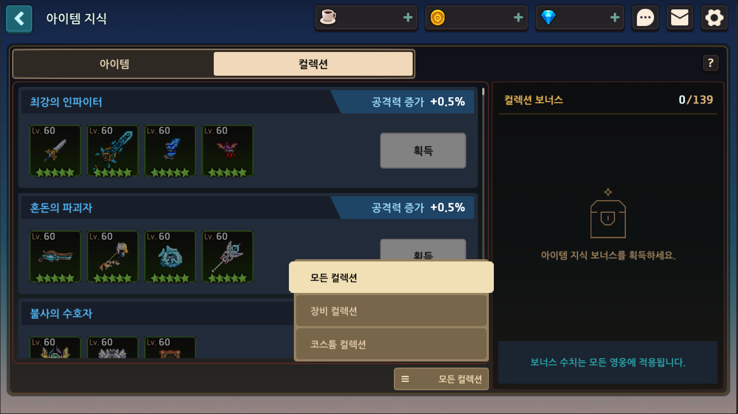Image resolution: width=738 pixels, height=414 pixels.
Task: Go back using the arrow icon
Action: 19,19
